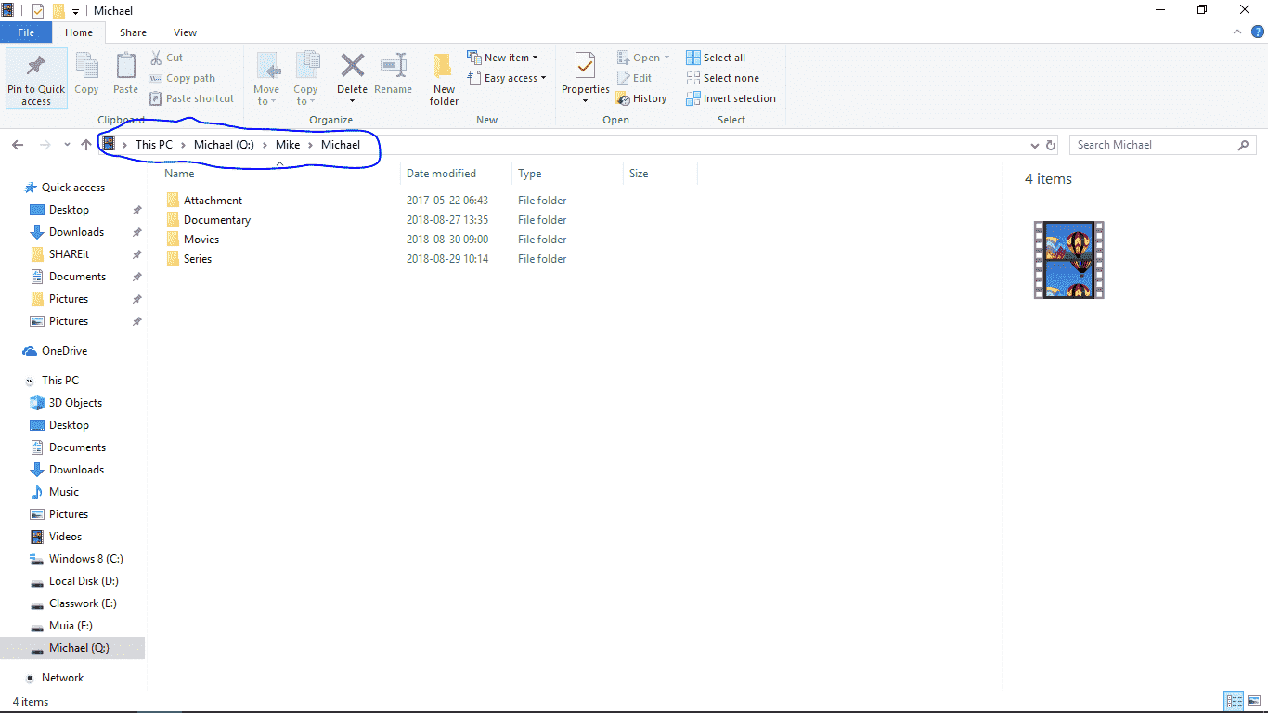Switch to the View ribbon tab
Screen dimensions: 1268x713
(185, 32)
